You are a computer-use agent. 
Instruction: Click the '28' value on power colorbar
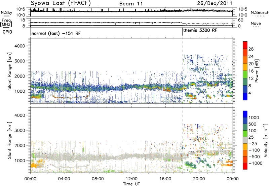click(x=251, y=49)
